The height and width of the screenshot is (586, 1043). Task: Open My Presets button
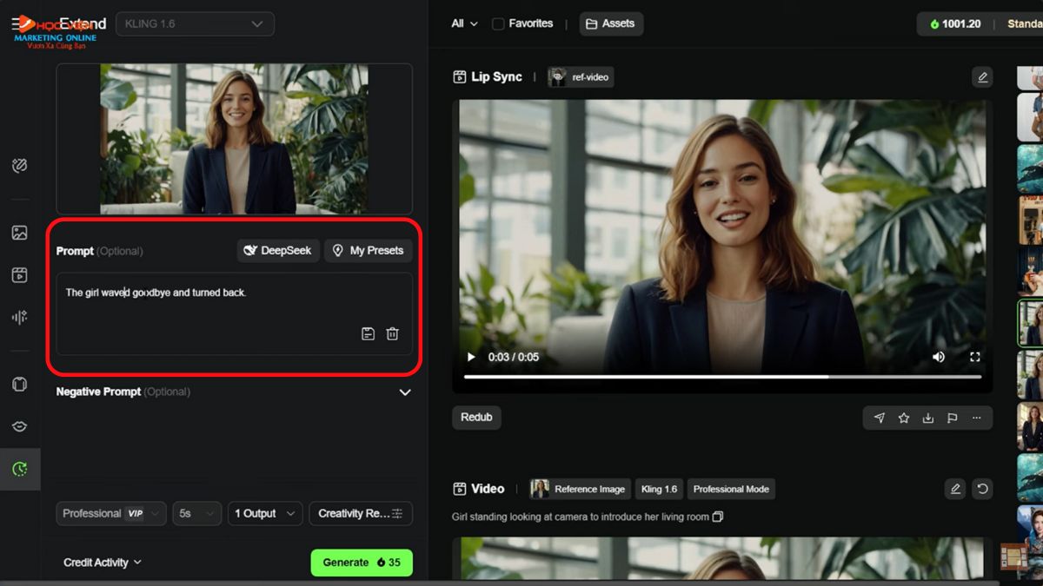point(369,250)
